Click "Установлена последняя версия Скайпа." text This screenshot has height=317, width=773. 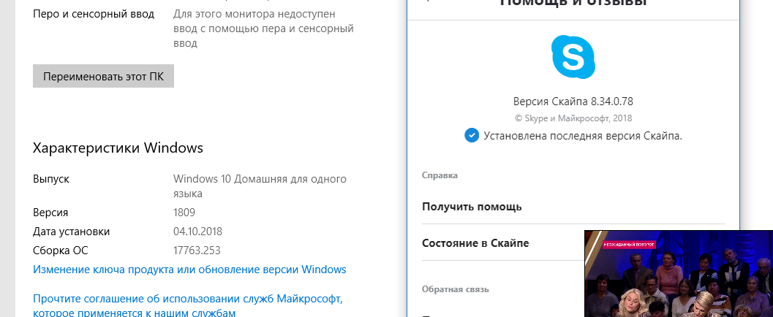583,135
